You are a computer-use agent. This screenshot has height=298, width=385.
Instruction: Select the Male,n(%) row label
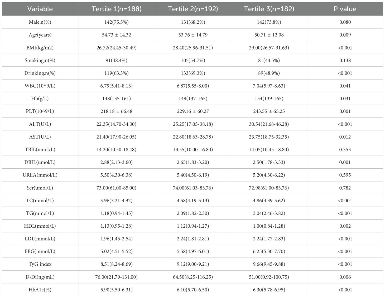[40, 22]
